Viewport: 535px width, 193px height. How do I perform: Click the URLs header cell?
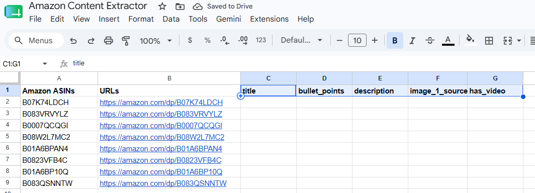[169, 91]
